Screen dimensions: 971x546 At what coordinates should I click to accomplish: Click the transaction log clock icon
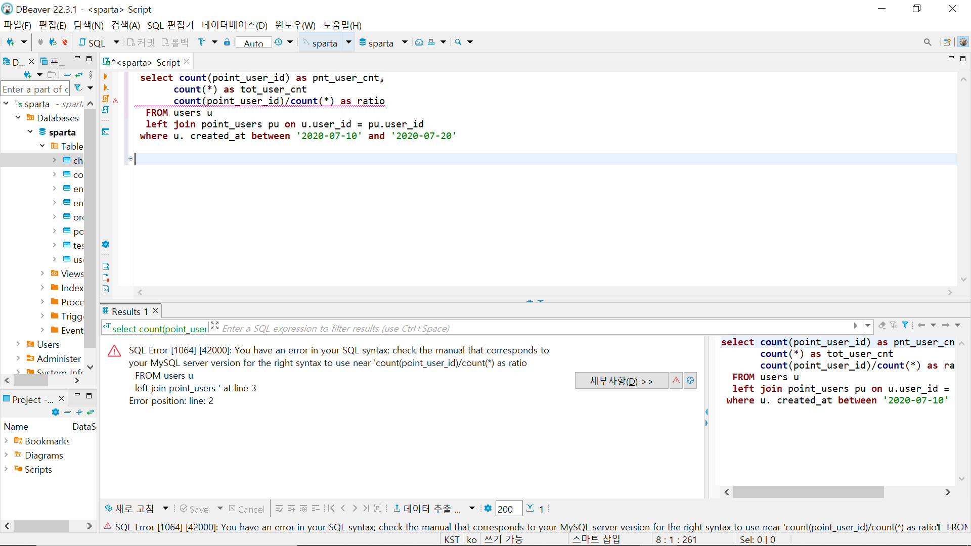coord(278,42)
